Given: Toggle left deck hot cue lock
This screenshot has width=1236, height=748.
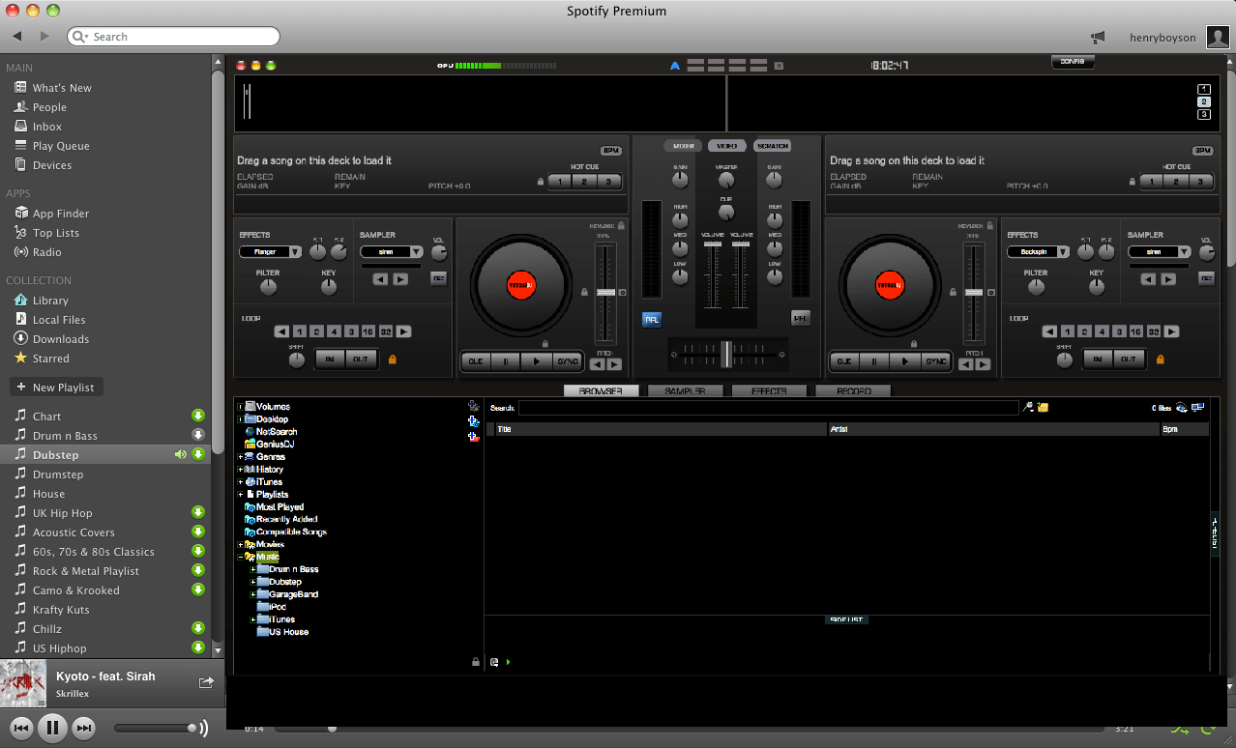Looking at the screenshot, I should (x=541, y=182).
